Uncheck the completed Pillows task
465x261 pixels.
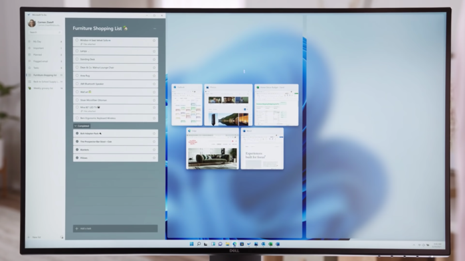click(77, 158)
